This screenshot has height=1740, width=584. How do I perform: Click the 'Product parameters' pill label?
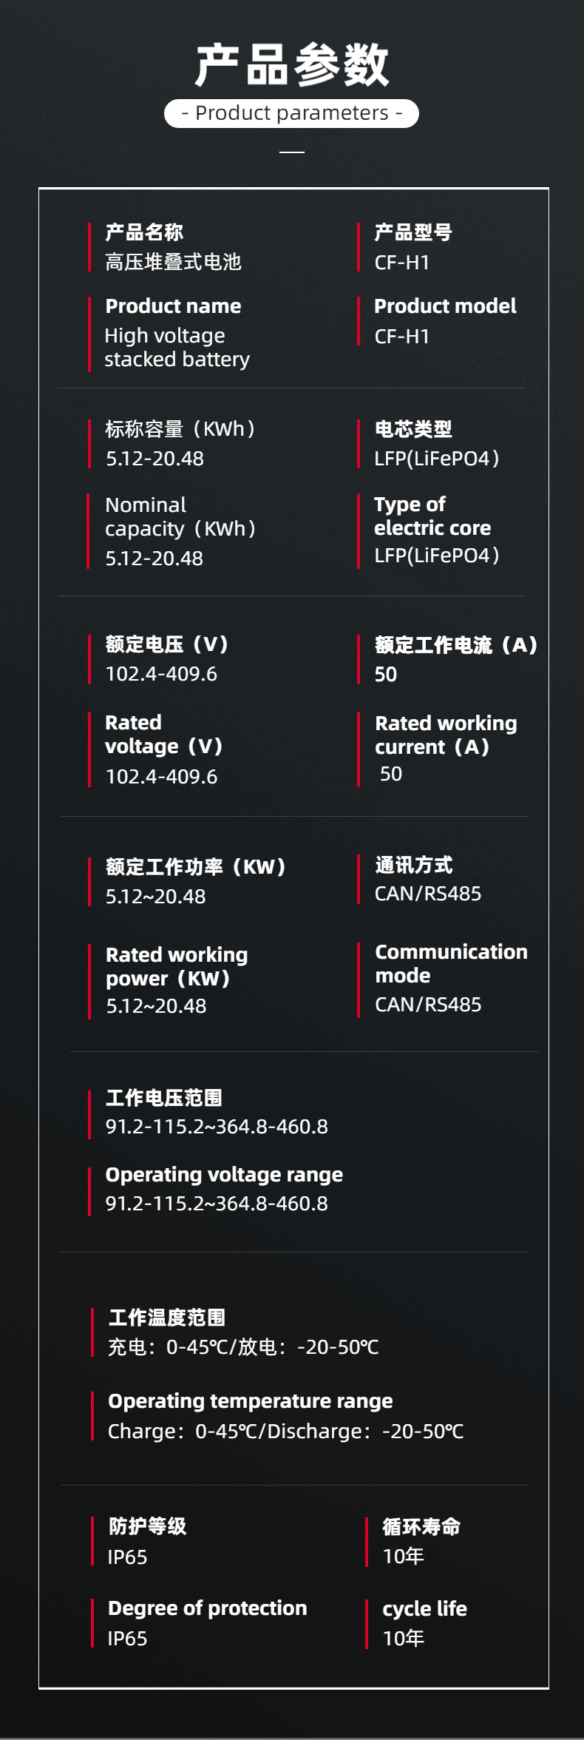[x=291, y=113]
